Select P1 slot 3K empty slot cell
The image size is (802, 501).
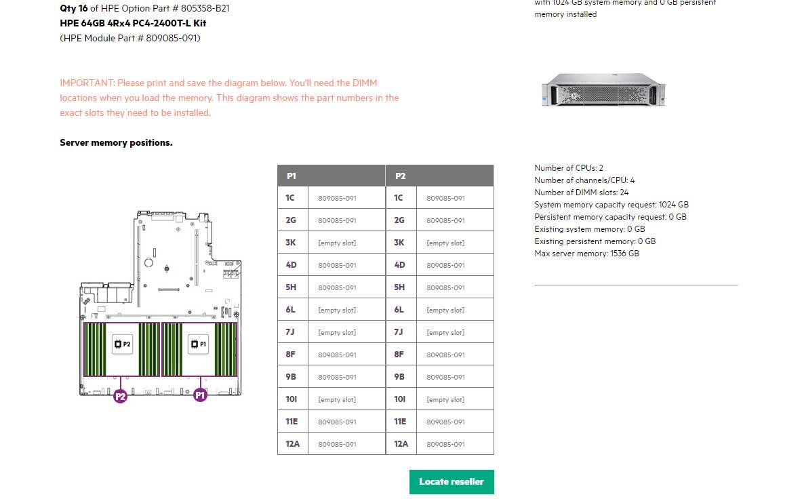pyautogui.click(x=337, y=243)
